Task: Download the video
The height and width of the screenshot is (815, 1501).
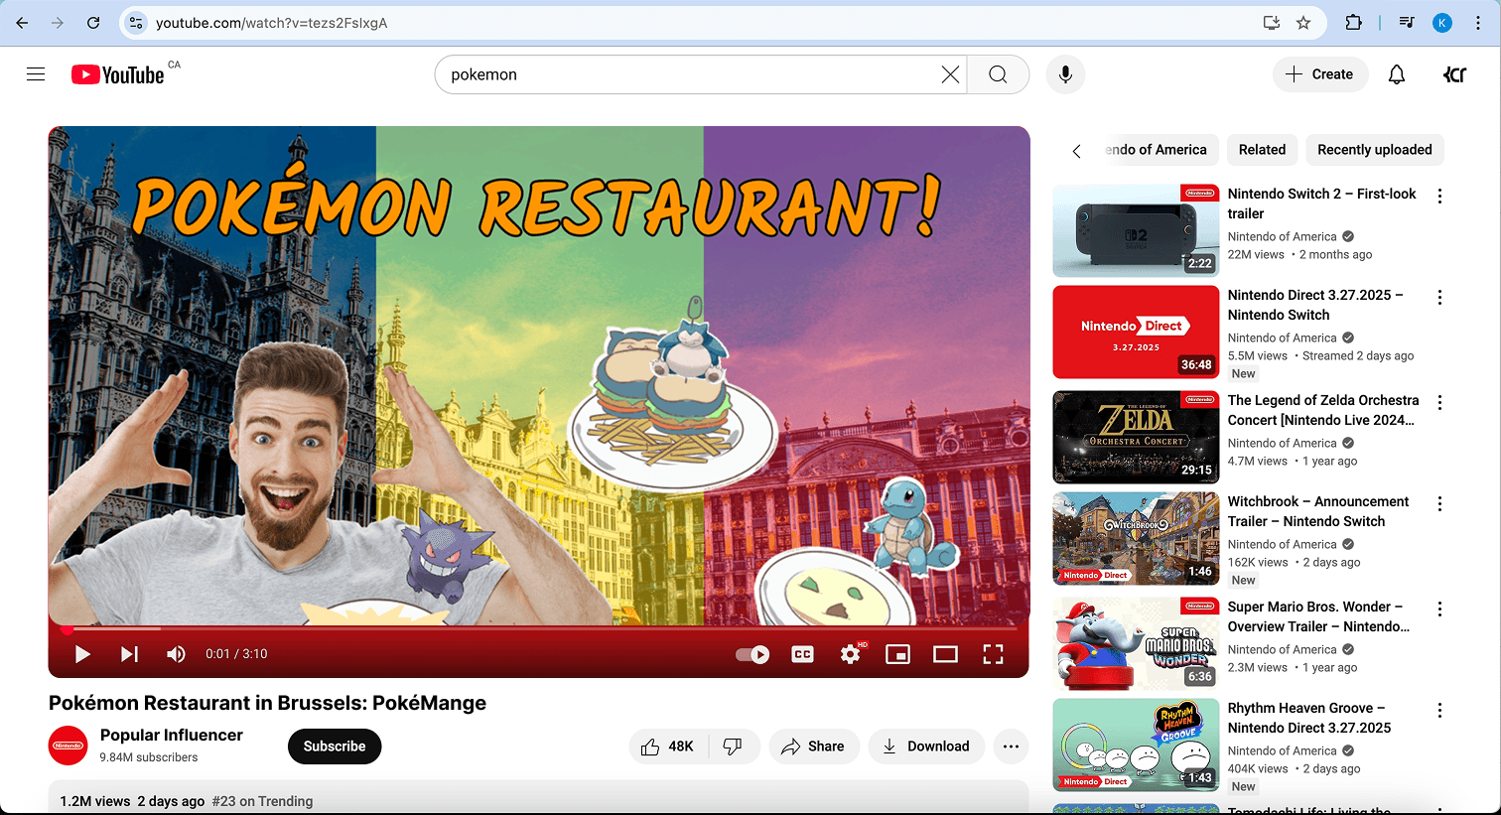Action: coord(926,747)
